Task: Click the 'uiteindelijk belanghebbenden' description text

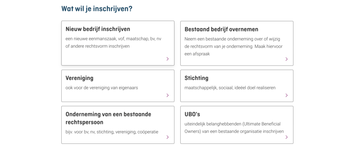Action: pos(234,128)
